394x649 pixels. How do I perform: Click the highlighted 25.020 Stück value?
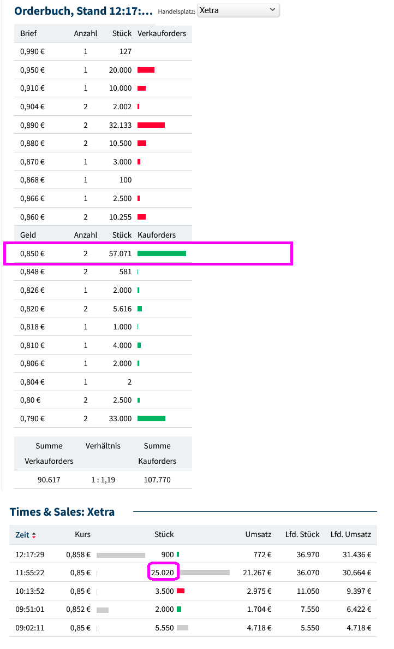click(163, 573)
